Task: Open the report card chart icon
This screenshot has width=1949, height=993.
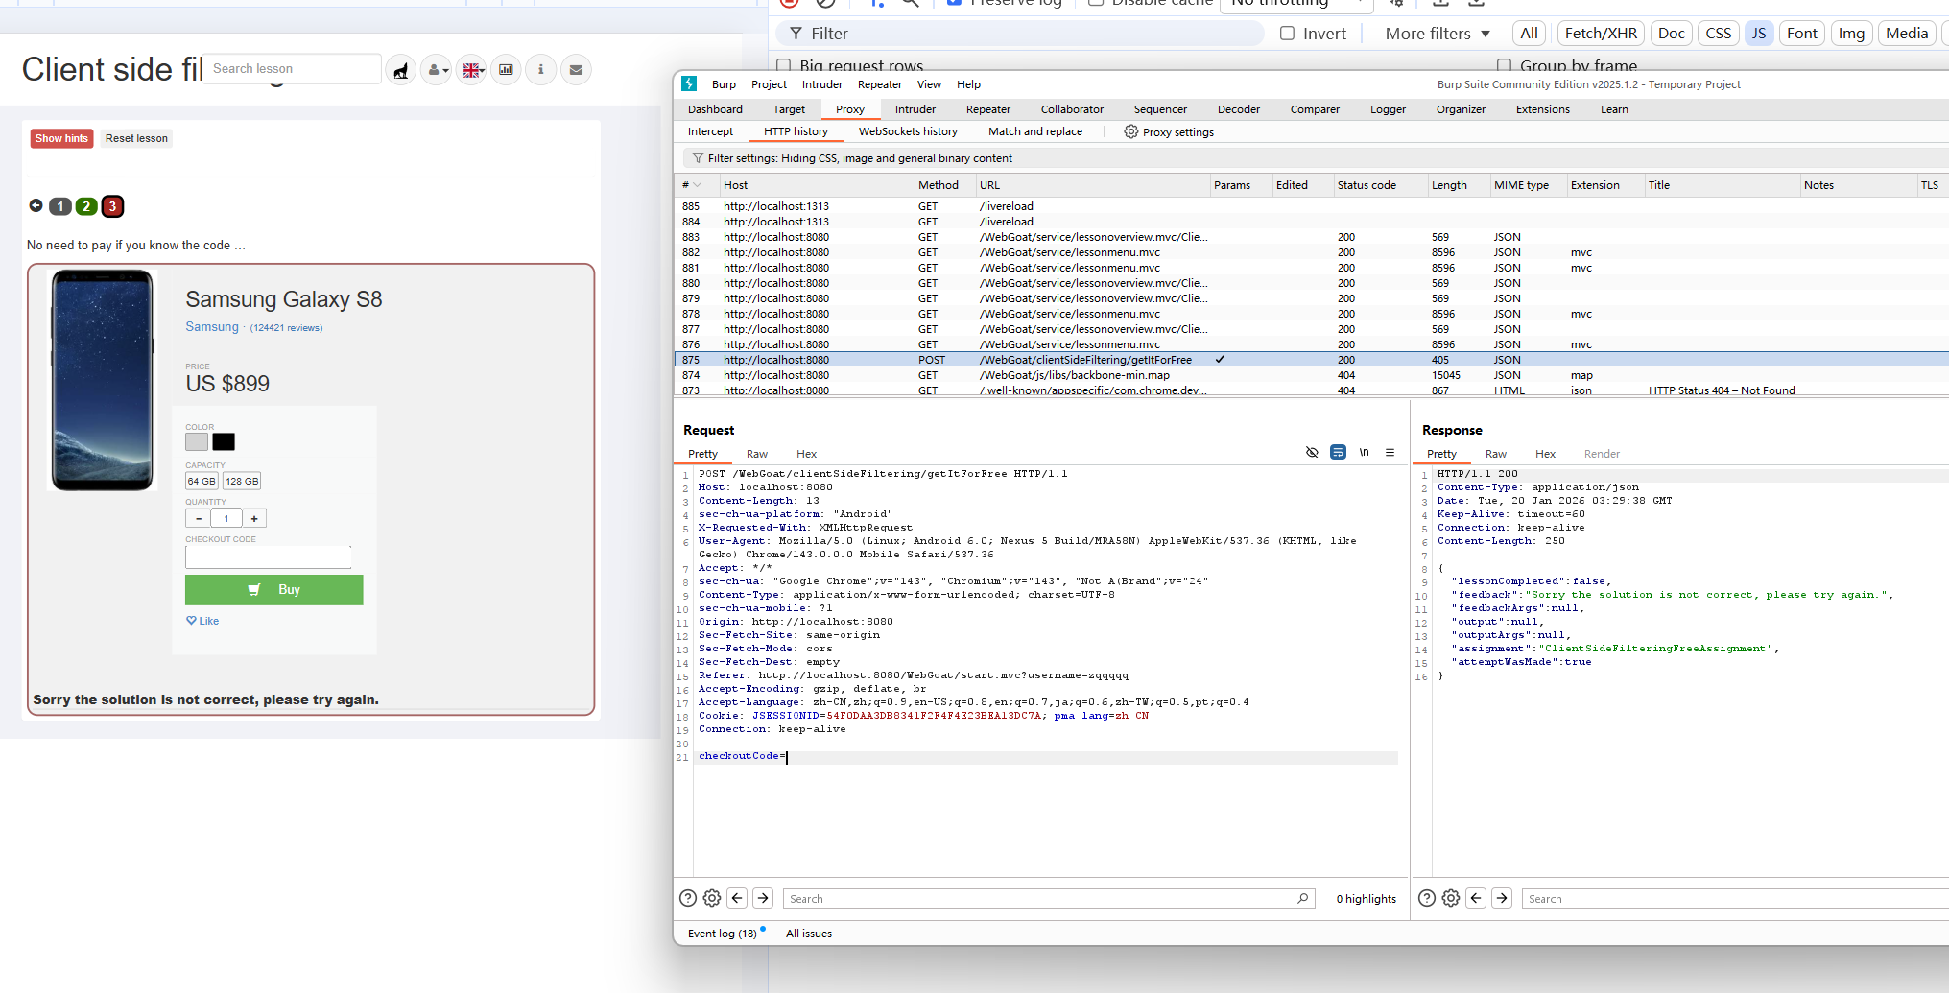Action: (506, 70)
